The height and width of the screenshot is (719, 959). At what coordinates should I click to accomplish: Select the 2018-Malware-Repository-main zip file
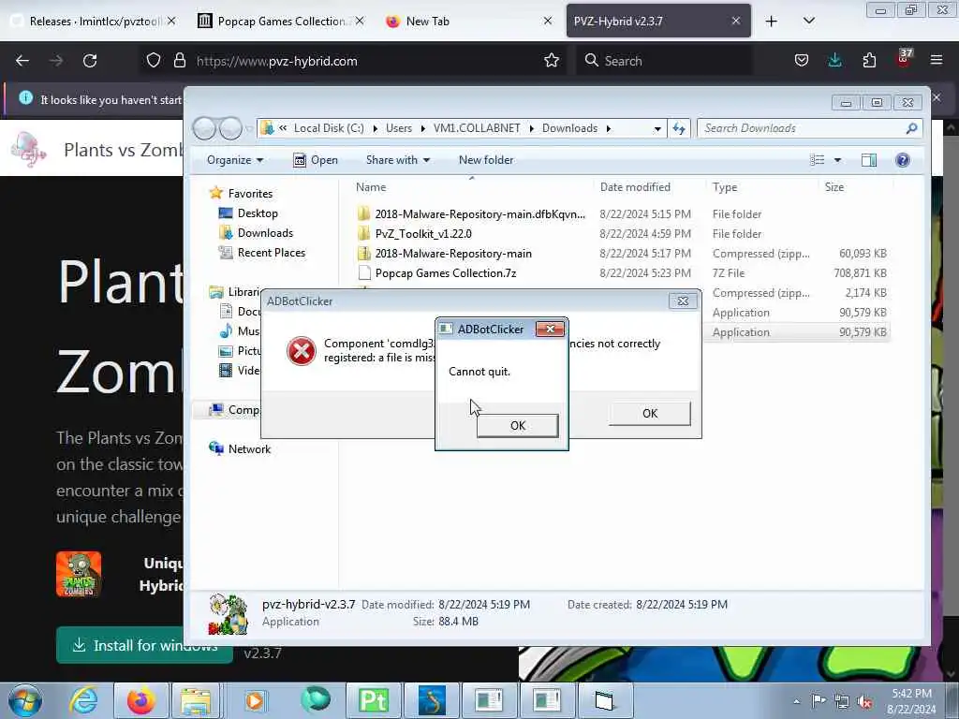(453, 253)
